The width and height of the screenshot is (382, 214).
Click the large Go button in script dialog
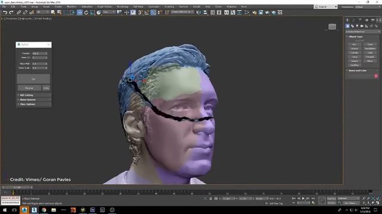point(33,79)
